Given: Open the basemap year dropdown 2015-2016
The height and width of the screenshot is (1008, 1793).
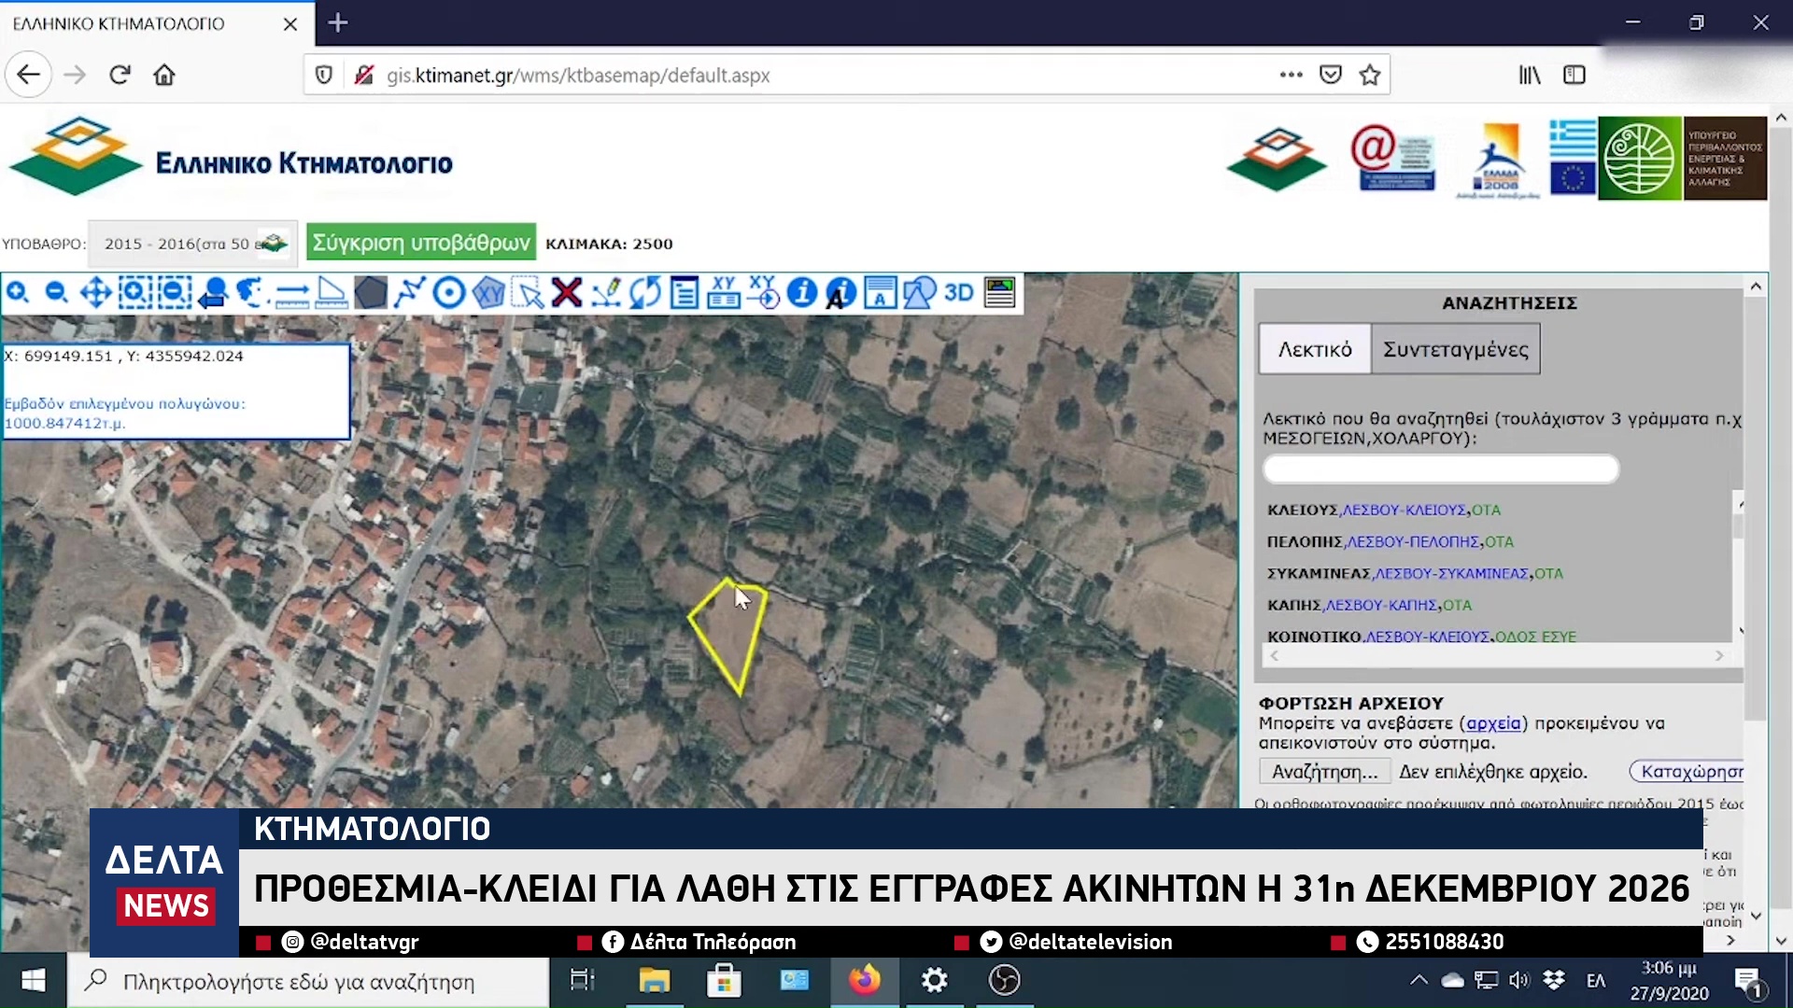Looking at the screenshot, I should pyautogui.click(x=193, y=244).
